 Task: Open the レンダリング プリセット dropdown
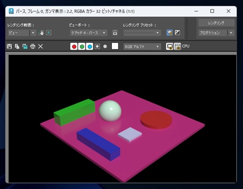pos(142,33)
